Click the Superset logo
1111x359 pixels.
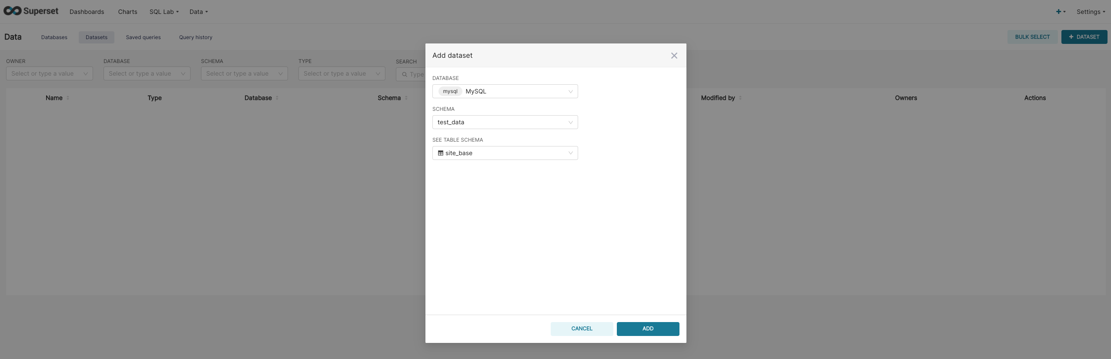31,11
